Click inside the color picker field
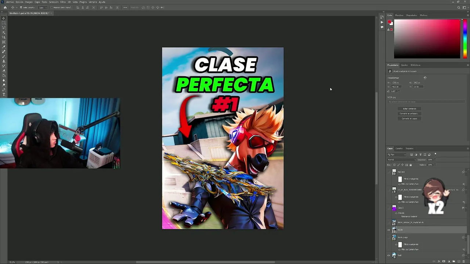Screen dimensions: 470x264 (x=427, y=39)
